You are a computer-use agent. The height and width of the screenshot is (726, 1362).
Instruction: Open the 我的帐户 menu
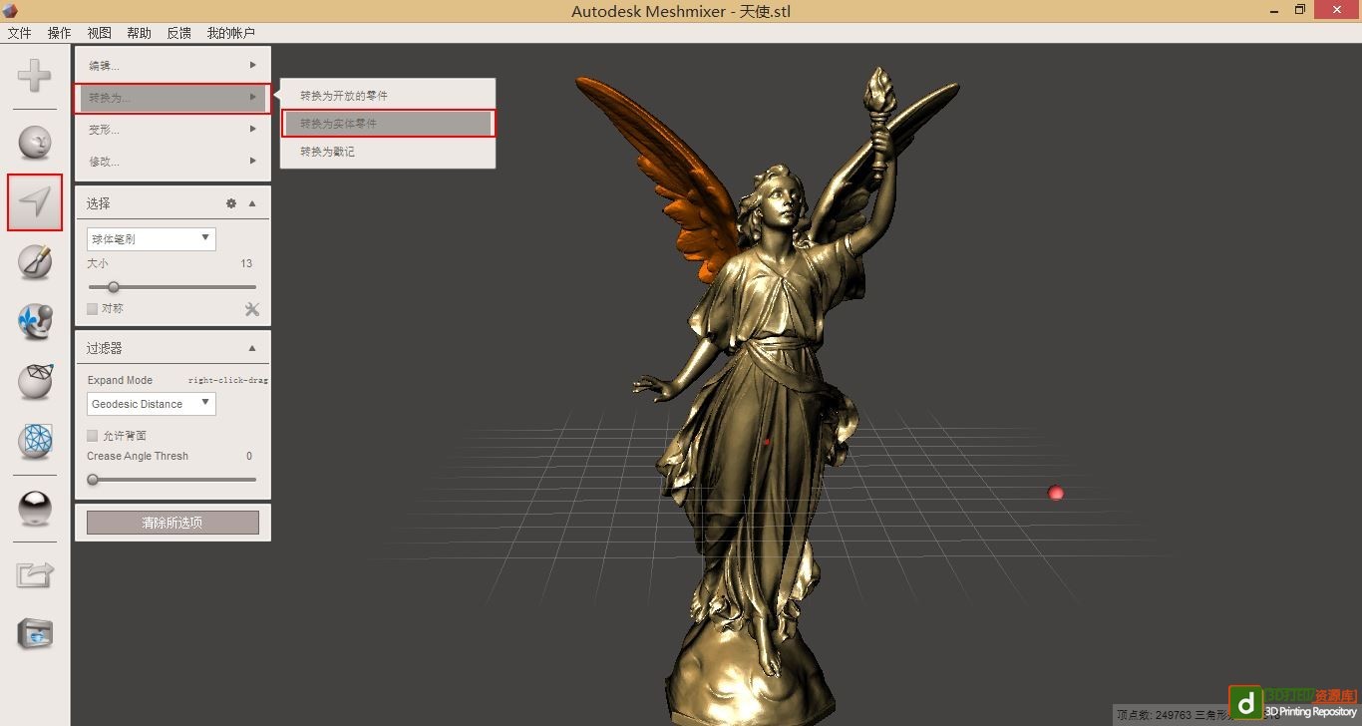click(x=231, y=33)
